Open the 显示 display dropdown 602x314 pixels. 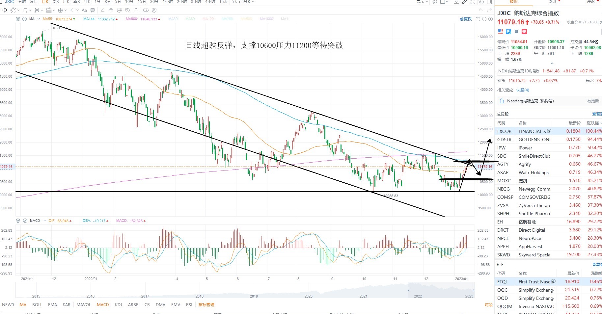tap(422, 2)
